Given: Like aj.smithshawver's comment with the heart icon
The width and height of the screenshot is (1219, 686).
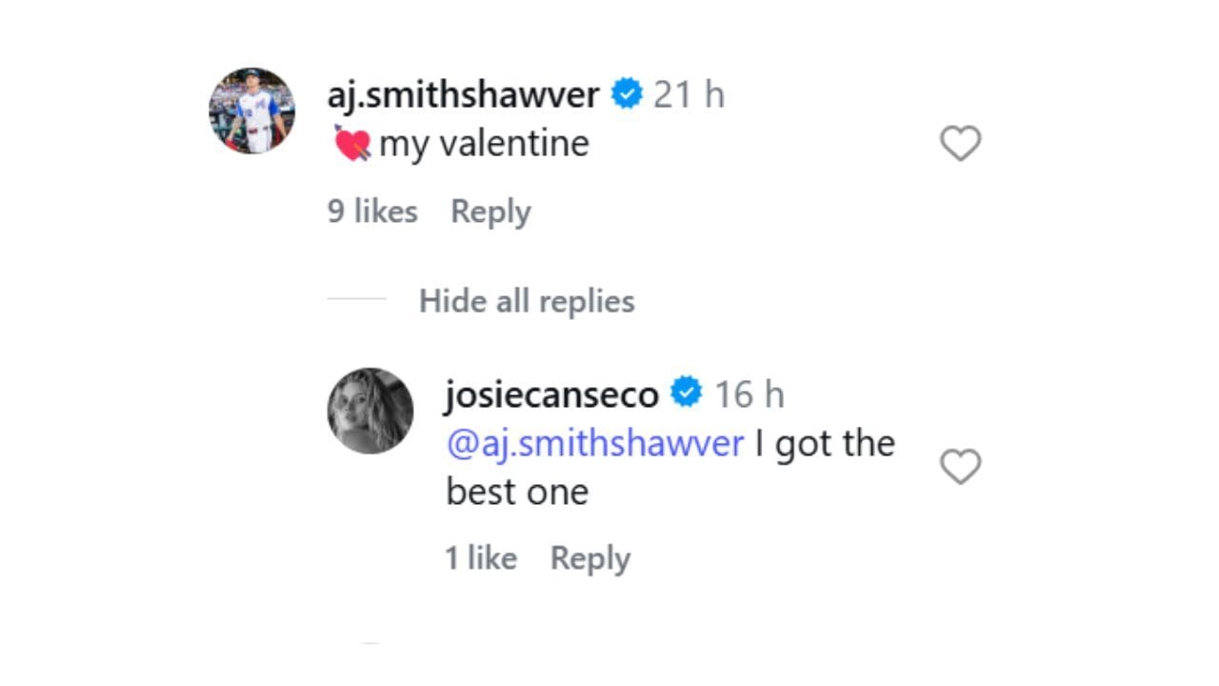Looking at the screenshot, I should coord(959,143).
